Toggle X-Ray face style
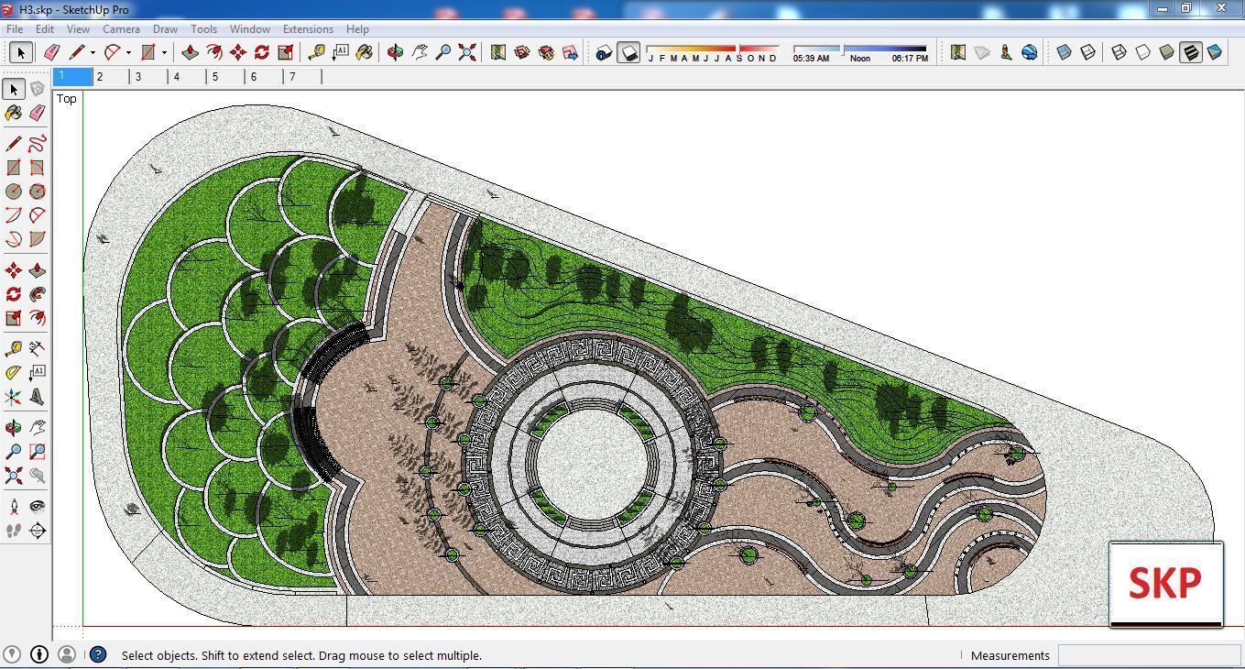The width and height of the screenshot is (1245, 669). [x=1065, y=52]
